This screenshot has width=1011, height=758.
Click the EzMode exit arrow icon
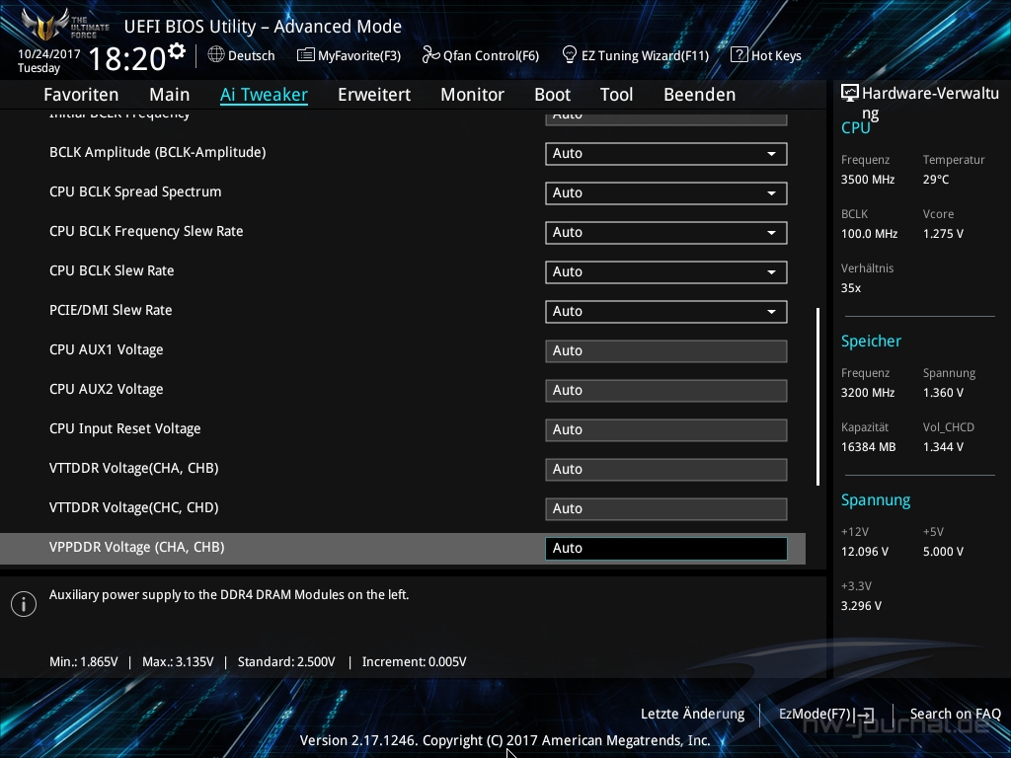[865, 715]
